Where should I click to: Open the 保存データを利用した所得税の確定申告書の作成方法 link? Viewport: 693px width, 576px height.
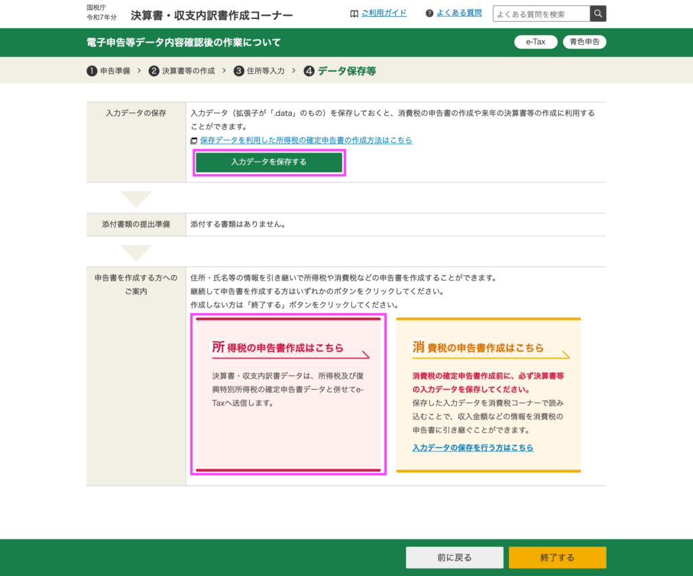306,140
